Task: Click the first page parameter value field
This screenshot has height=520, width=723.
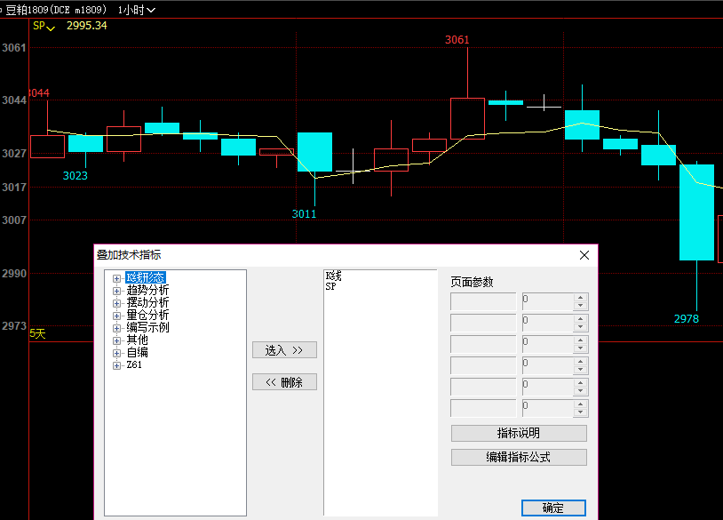Action: click(x=547, y=302)
